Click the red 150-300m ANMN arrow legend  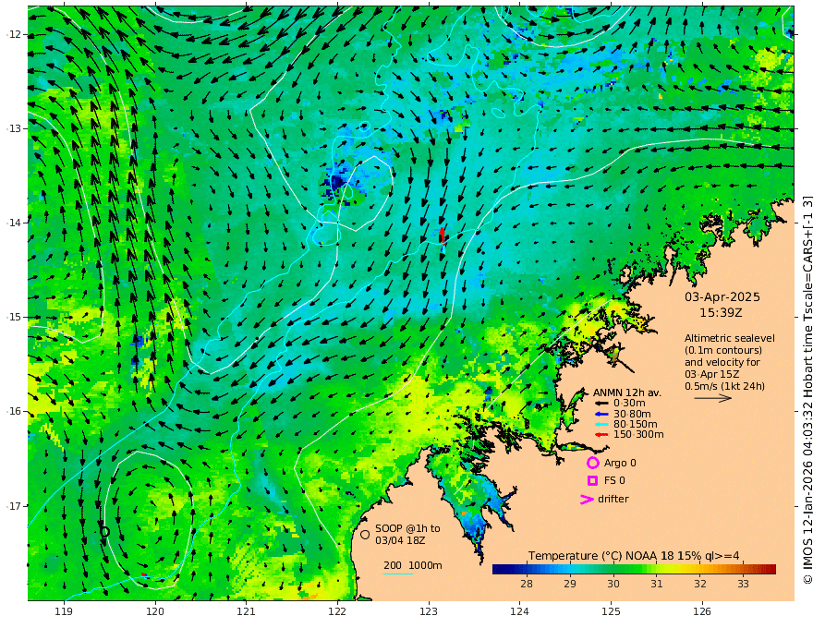point(601,435)
